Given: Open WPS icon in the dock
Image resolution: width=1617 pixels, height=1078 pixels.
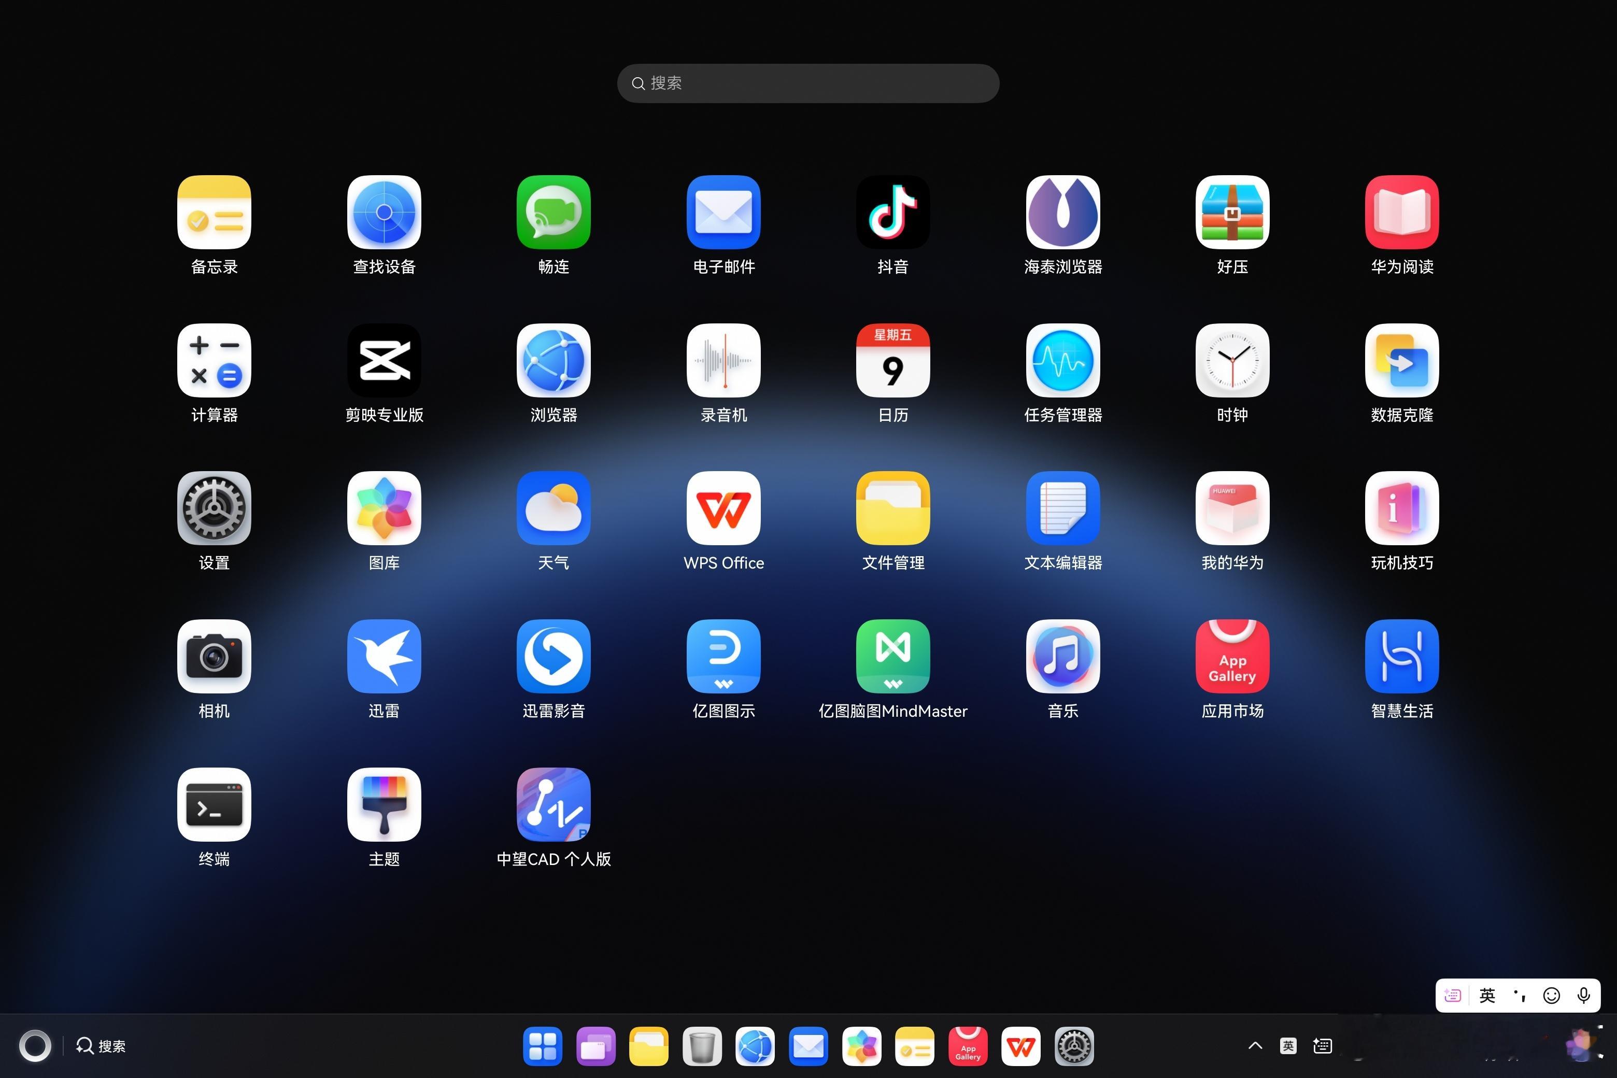Looking at the screenshot, I should (x=1021, y=1046).
